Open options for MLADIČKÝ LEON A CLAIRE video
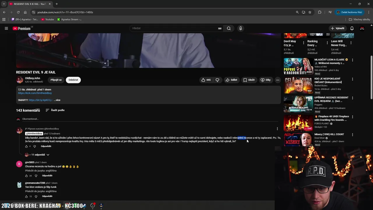Image resolution: width=373 pixels, height=210 pixels. coord(352,60)
